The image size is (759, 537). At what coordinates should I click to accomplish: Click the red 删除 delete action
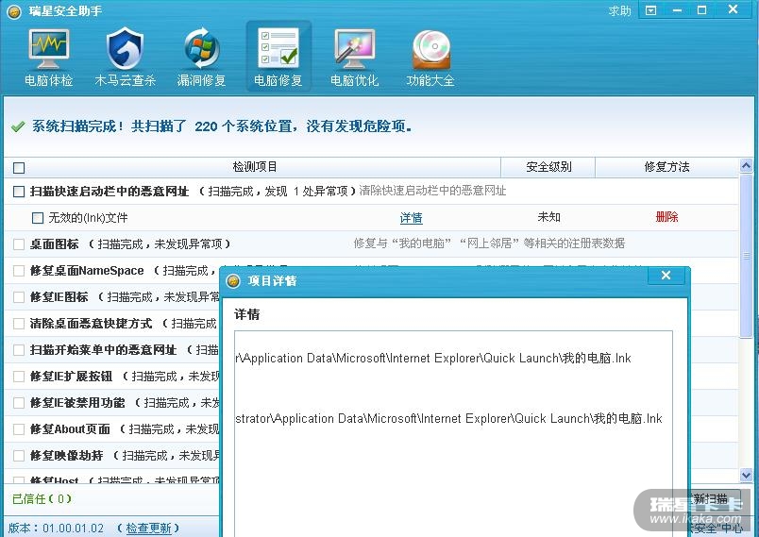[x=666, y=217]
